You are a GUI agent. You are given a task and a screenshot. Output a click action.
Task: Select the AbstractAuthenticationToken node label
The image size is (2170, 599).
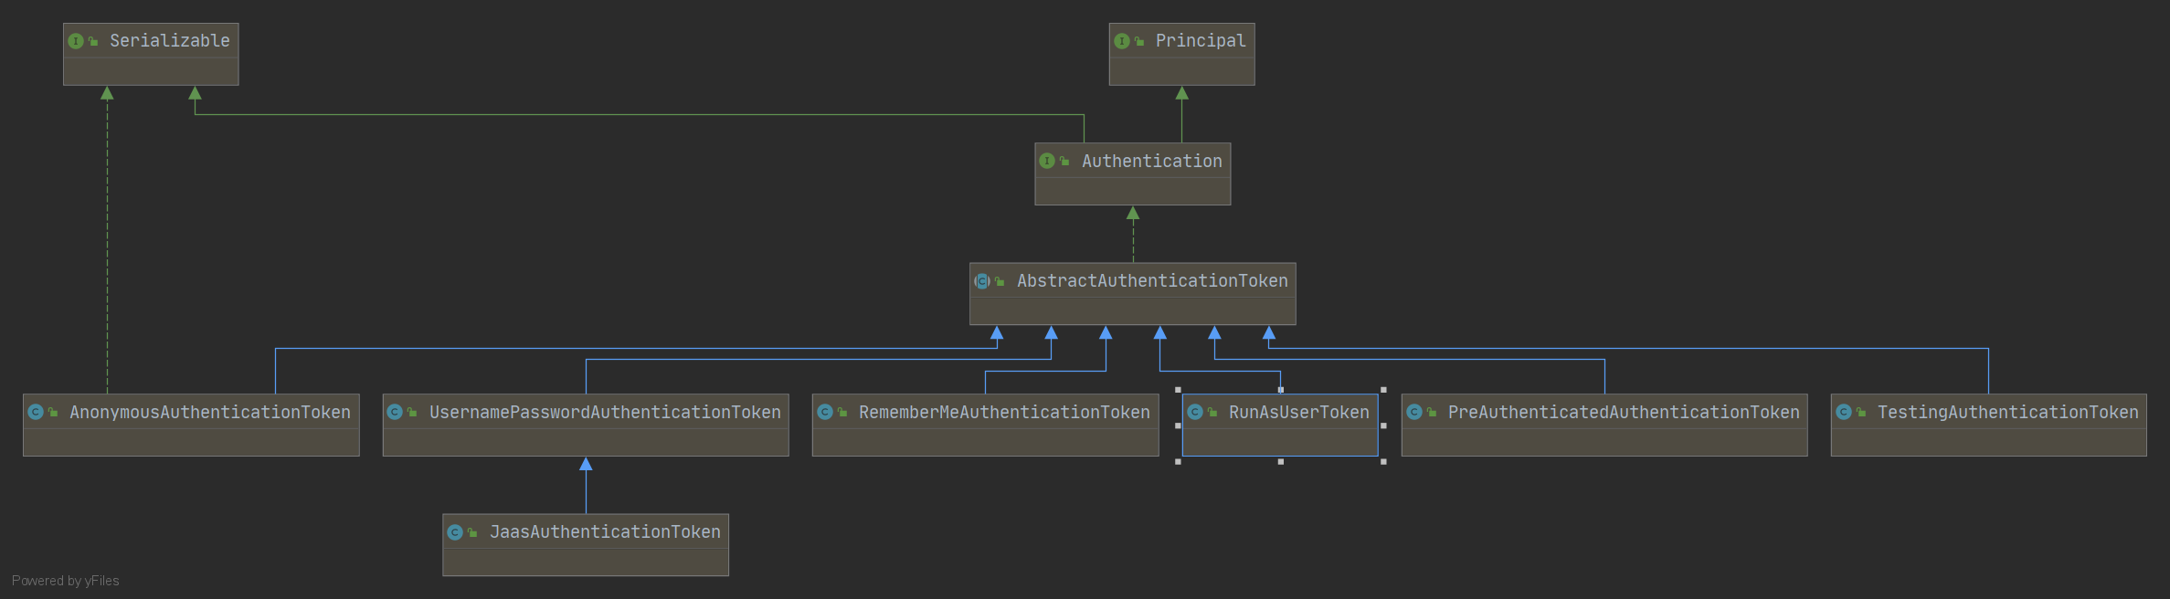click(1151, 281)
